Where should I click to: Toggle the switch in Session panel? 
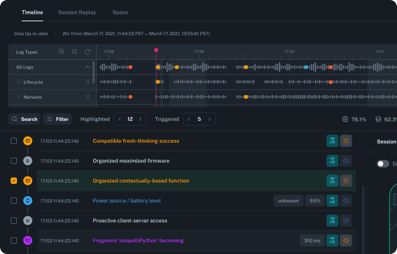coord(382,164)
